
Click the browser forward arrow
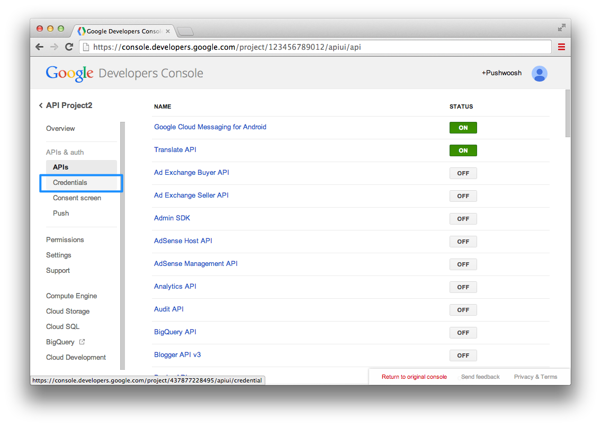click(x=54, y=47)
